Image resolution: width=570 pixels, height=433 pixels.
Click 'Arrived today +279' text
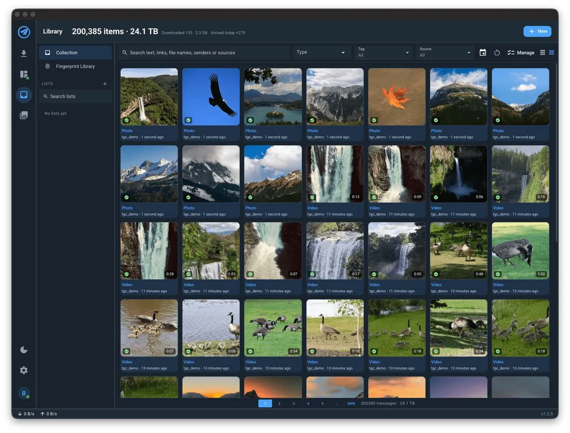tap(228, 33)
